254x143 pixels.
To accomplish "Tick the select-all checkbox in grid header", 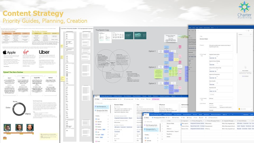I will (162, 120).
